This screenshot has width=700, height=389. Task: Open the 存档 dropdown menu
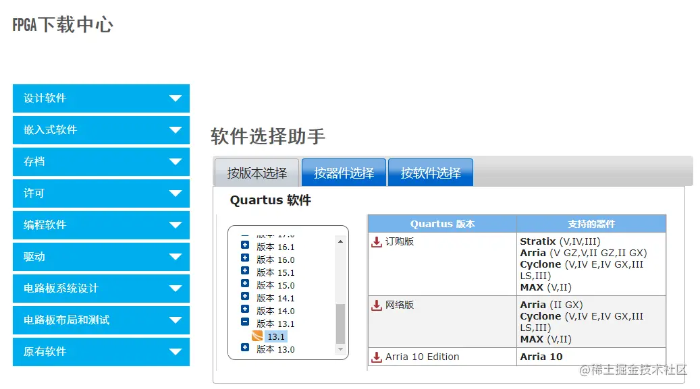click(101, 162)
